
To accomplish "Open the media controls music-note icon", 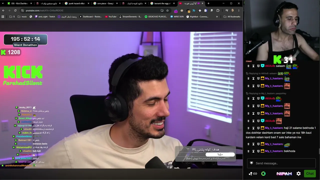I will coord(227,10).
